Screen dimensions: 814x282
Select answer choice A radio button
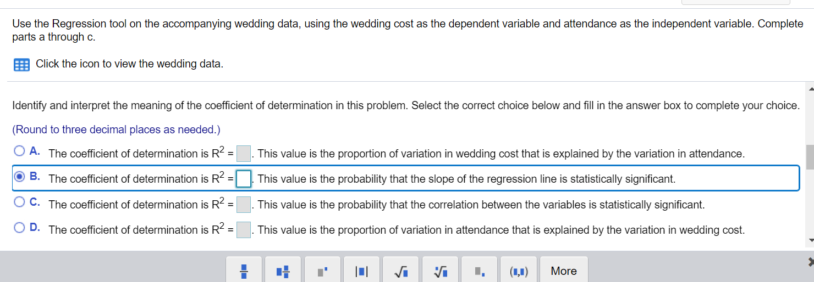[20, 151]
